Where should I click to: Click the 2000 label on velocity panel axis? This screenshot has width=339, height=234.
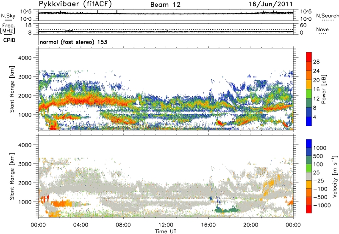pos(25,183)
